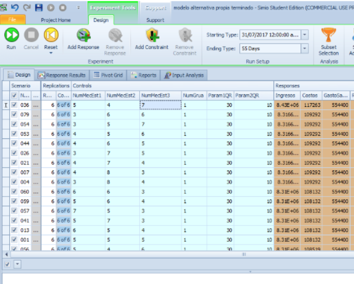The width and height of the screenshot is (354, 284).
Task: Uncheck scenario 036 checkbox
Action: coord(14,105)
